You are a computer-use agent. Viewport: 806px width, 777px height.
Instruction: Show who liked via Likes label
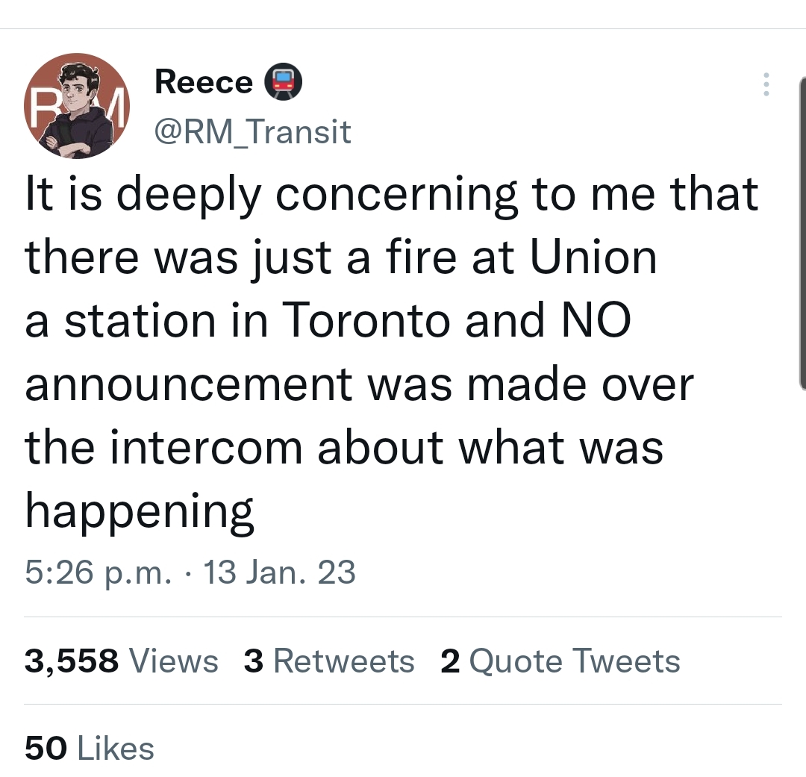click(x=116, y=749)
